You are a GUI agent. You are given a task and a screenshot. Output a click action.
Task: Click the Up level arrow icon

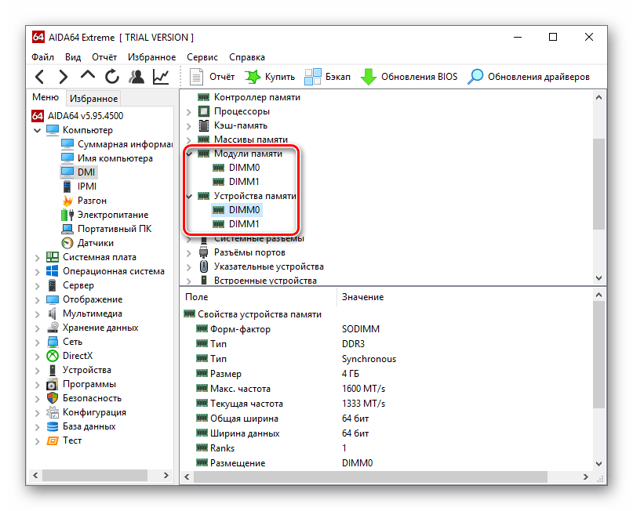[x=88, y=76]
